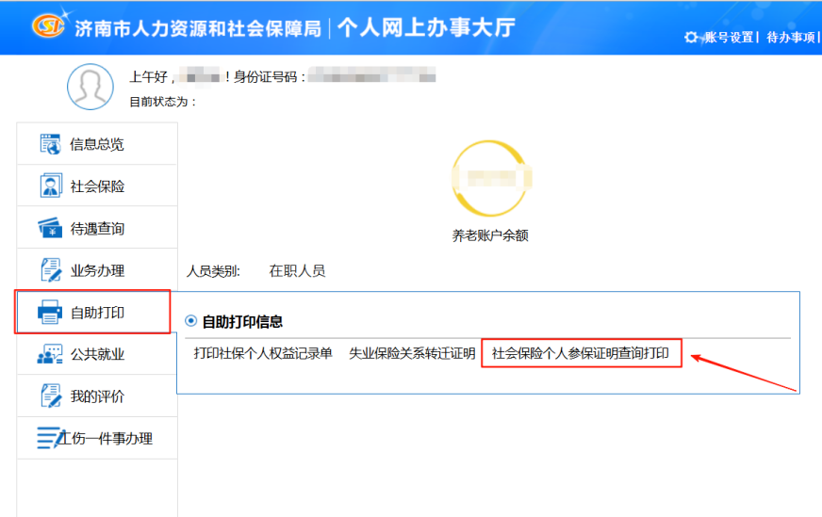The width and height of the screenshot is (822, 517).
Task: Open the 我的评价 menu item
Action: point(97,396)
